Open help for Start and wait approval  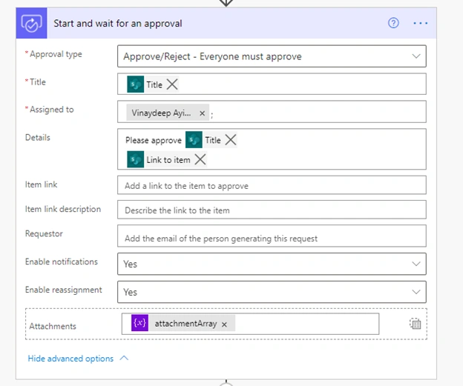pyautogui.click(x=393, y=23)
